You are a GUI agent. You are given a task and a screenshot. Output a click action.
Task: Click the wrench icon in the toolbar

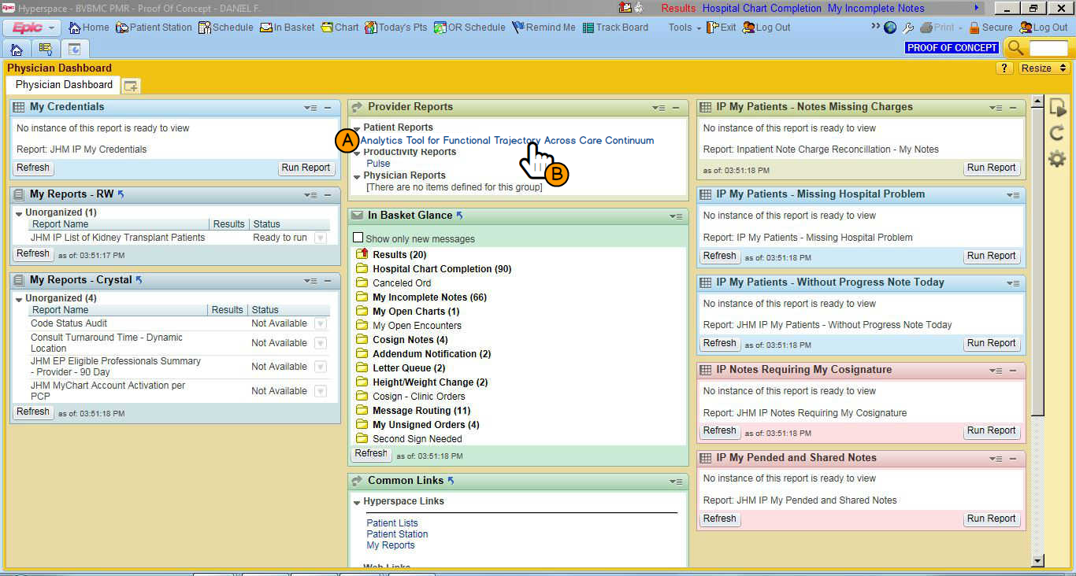pyautogui.click(x=907, y=28)
